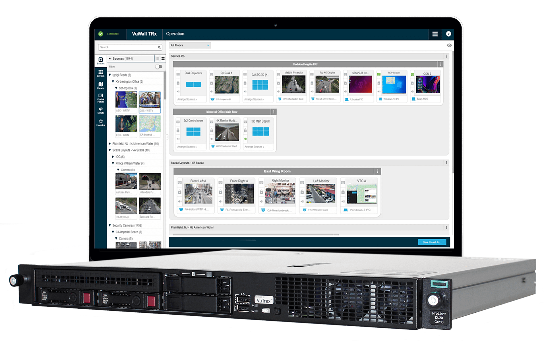
Task: Click Arrange Sources on 2x2 Control room
Action: [x=187, y=147]
